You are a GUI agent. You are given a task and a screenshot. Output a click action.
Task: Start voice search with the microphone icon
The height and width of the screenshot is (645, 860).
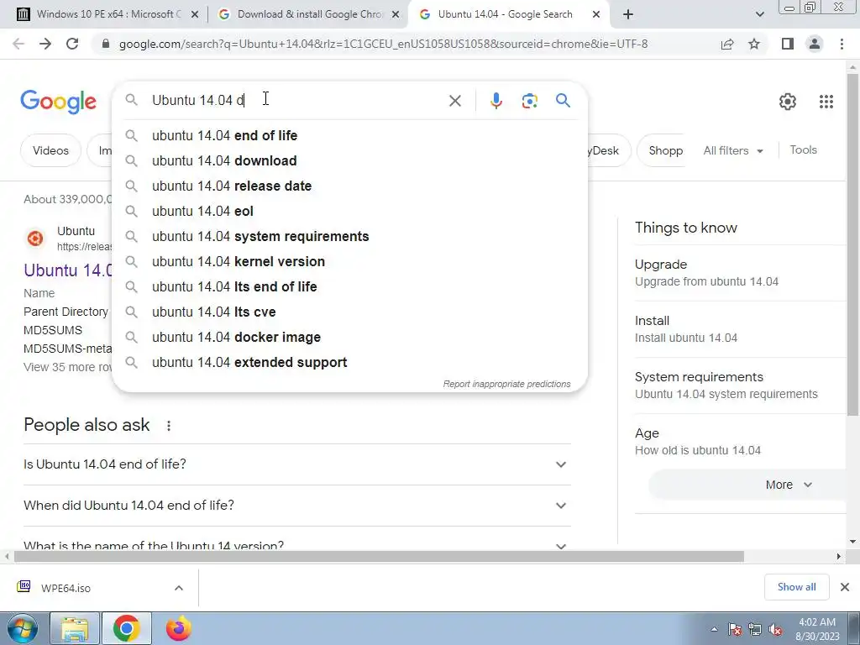point(496,101)
